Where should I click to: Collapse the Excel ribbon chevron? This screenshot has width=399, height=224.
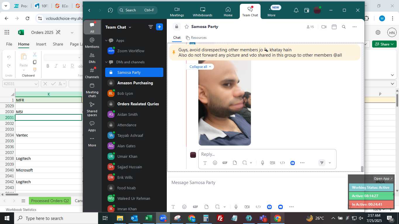[393, 75]
